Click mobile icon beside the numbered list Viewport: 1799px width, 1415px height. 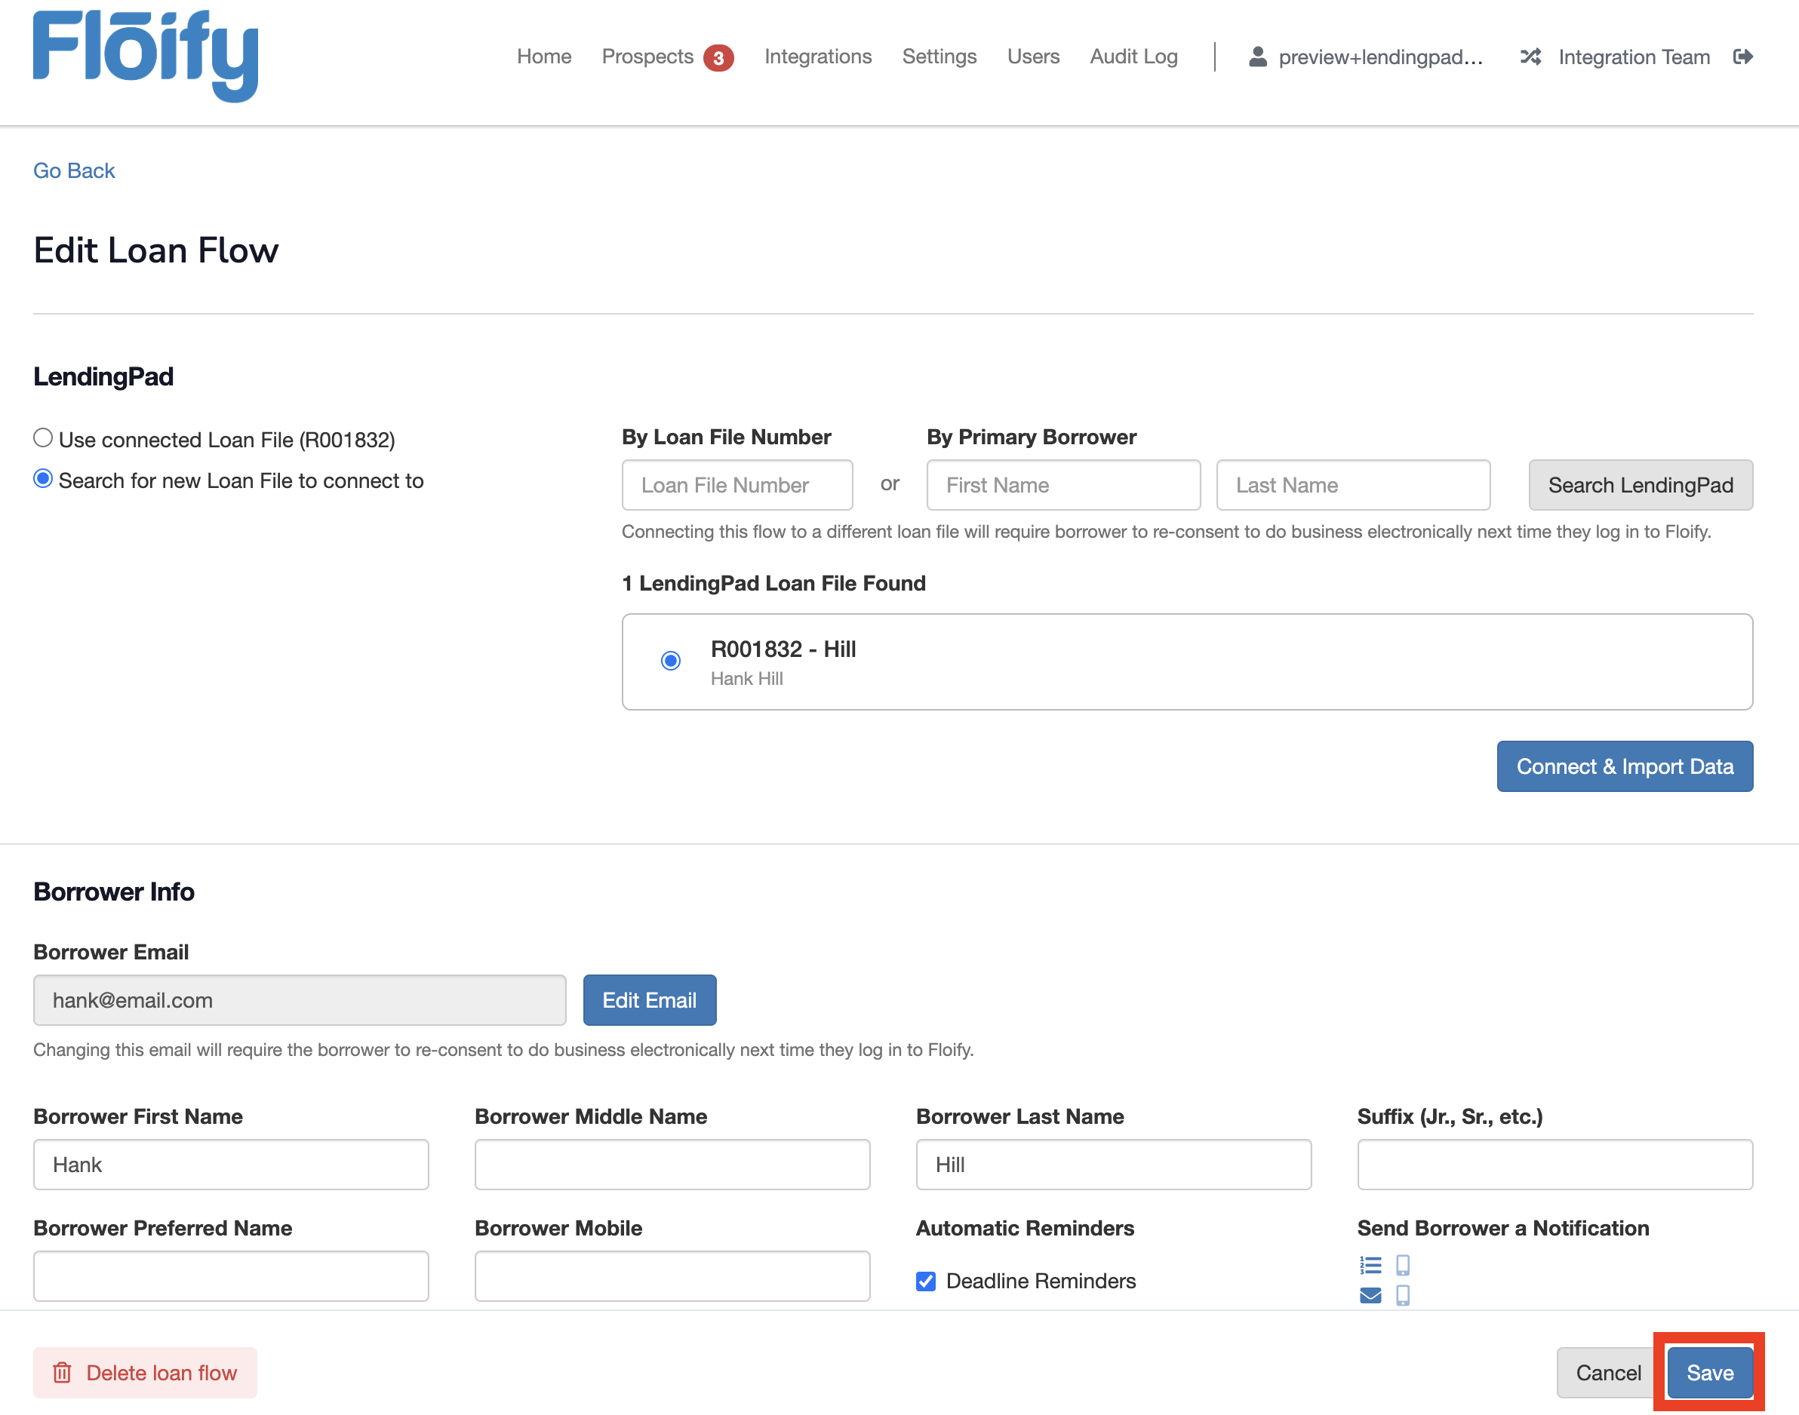pos(1402,1265)
